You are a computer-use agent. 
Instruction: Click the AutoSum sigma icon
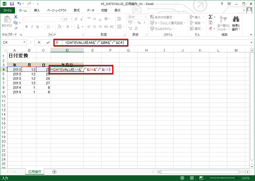(x=210, y=17)
